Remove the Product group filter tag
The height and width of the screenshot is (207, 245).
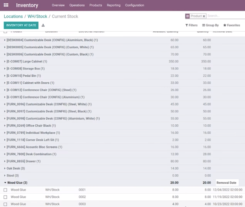[204, 16]
